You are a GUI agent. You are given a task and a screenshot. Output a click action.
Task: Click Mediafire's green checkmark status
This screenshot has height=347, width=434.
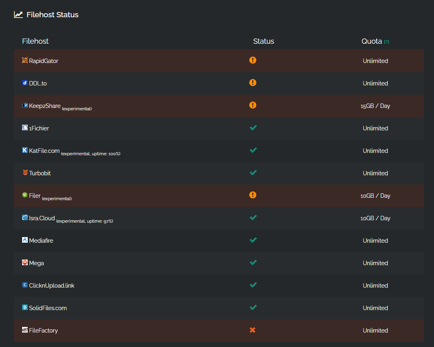tap(253, 240)
